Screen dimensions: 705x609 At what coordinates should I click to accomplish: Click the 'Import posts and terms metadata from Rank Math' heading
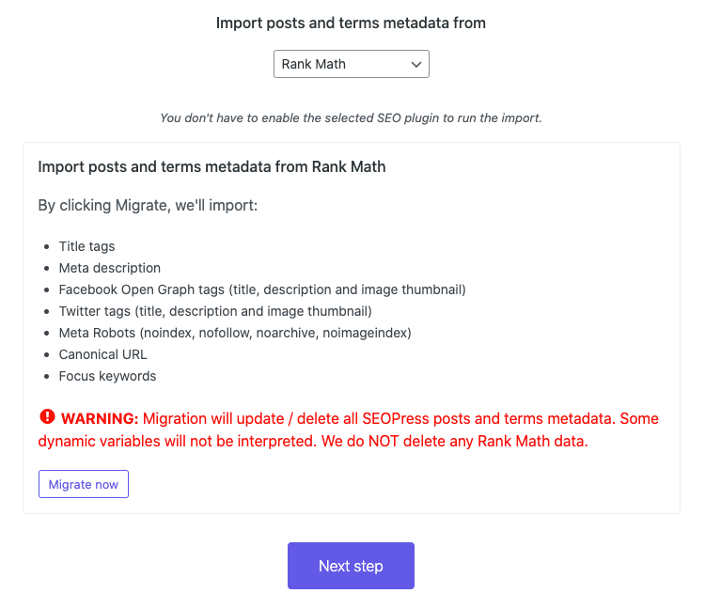tap(211, 166)
